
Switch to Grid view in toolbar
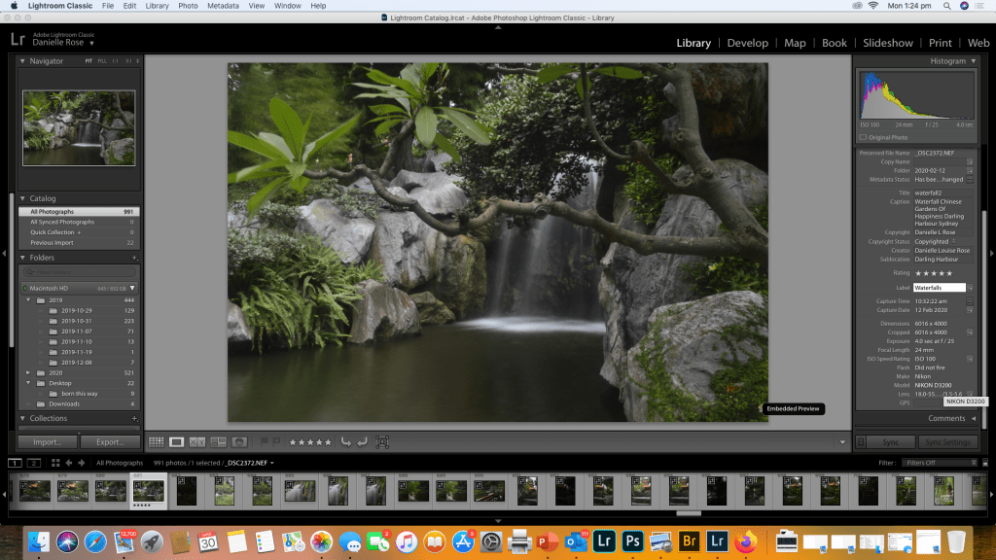click(156, 442)
